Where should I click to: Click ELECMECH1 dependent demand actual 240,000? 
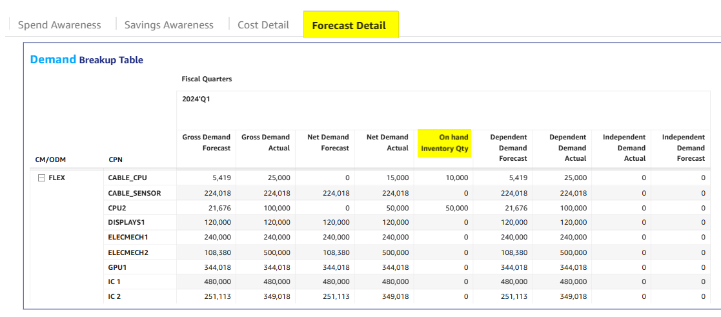[x=573, y=238]
